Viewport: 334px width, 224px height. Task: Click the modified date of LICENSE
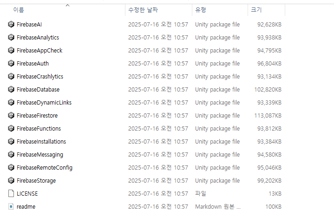point(158,193)
